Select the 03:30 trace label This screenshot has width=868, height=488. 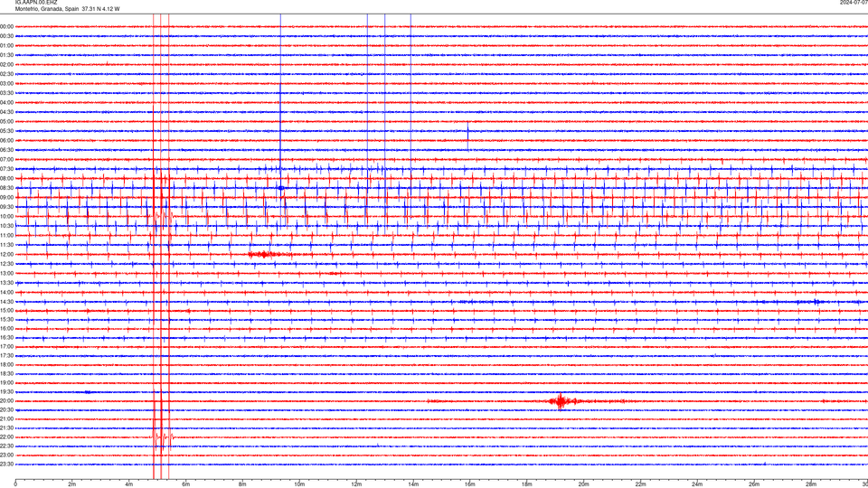tap(6, 93)
